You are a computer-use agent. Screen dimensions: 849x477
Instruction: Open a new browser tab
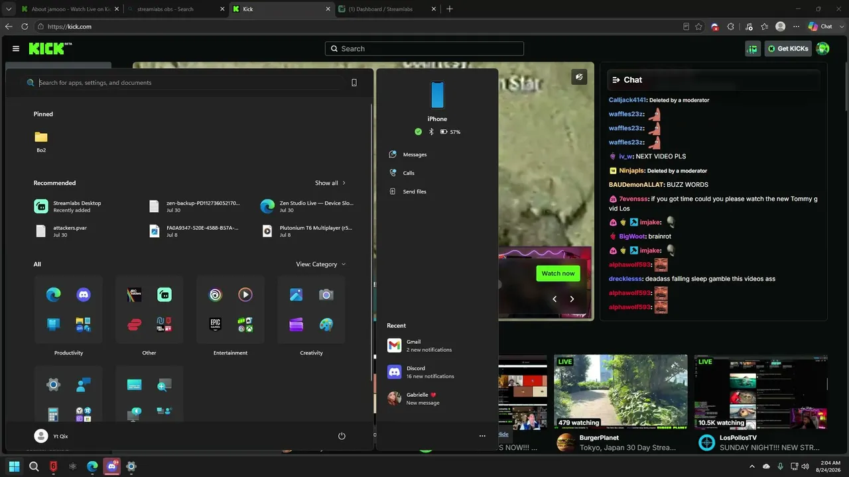pyautogui.click(x=450, y=9)
